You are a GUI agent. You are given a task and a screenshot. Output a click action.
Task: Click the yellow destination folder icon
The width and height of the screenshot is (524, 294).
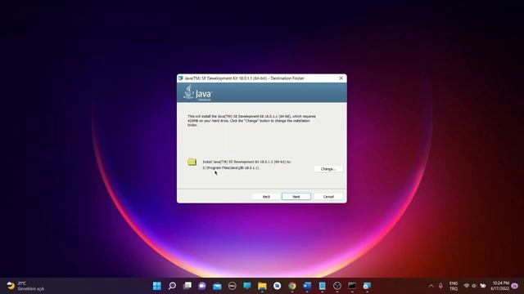pos(192,162)
